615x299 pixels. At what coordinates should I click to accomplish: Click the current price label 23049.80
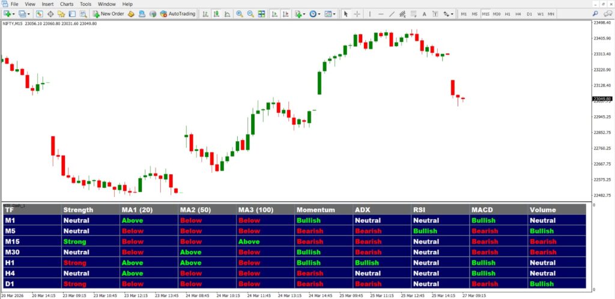(601, 98)
